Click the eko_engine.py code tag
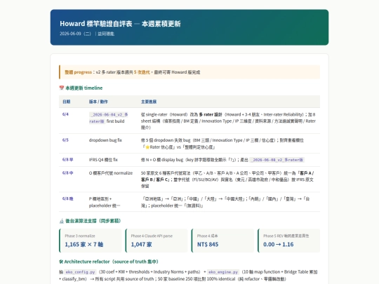Viewport: 379px width, 284px height. tap(224, 272)
